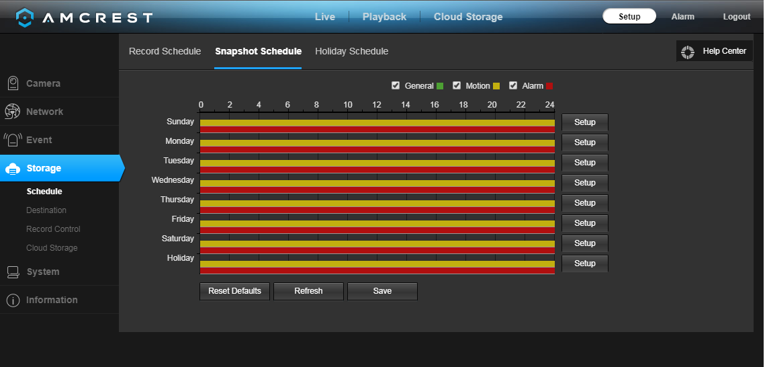The image size is (765, 367).
Task: Uncheck the General checkbox
Action: [x=395, y=86]
